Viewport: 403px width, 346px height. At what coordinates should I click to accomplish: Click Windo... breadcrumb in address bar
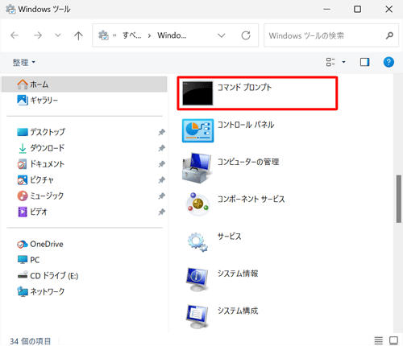pyautogui.click(x=172, y=35)
